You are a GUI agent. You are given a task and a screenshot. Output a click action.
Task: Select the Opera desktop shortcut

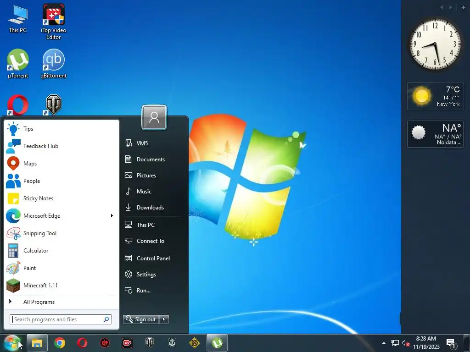pyautogui.click(x=18, y=105)
